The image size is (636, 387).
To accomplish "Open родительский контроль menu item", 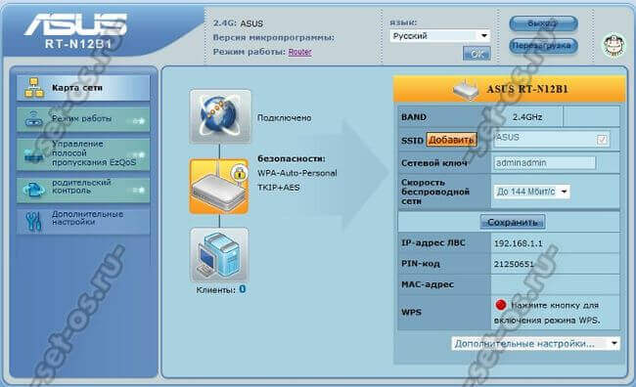I will point(83,189).
